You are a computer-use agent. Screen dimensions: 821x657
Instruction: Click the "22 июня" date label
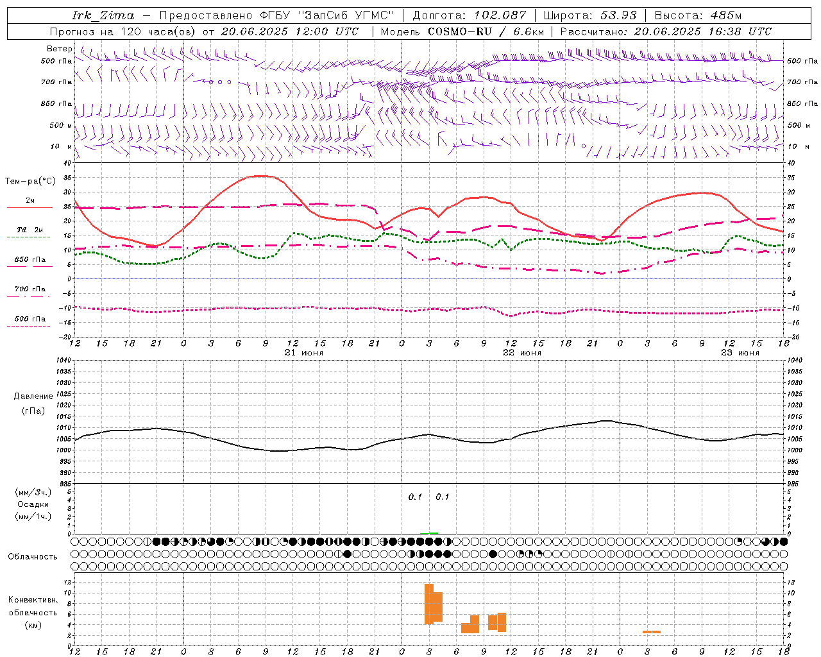522,353
